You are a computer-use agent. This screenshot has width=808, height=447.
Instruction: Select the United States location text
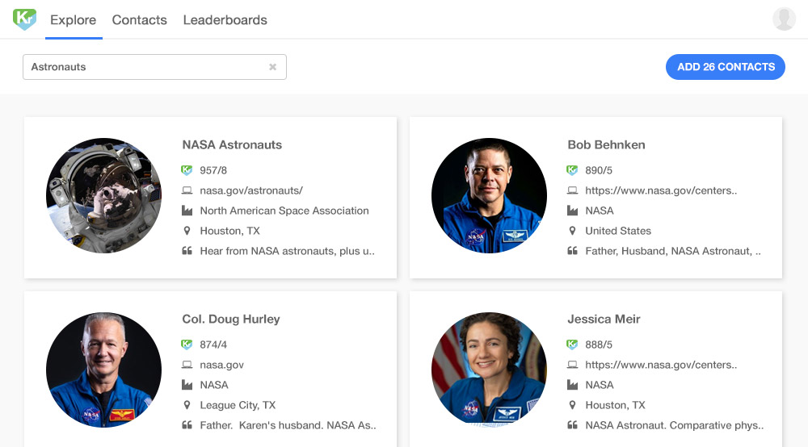tap(618, 231)
